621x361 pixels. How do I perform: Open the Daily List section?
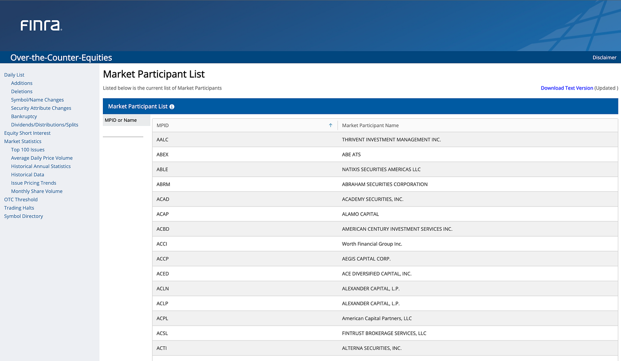point(14,75)
